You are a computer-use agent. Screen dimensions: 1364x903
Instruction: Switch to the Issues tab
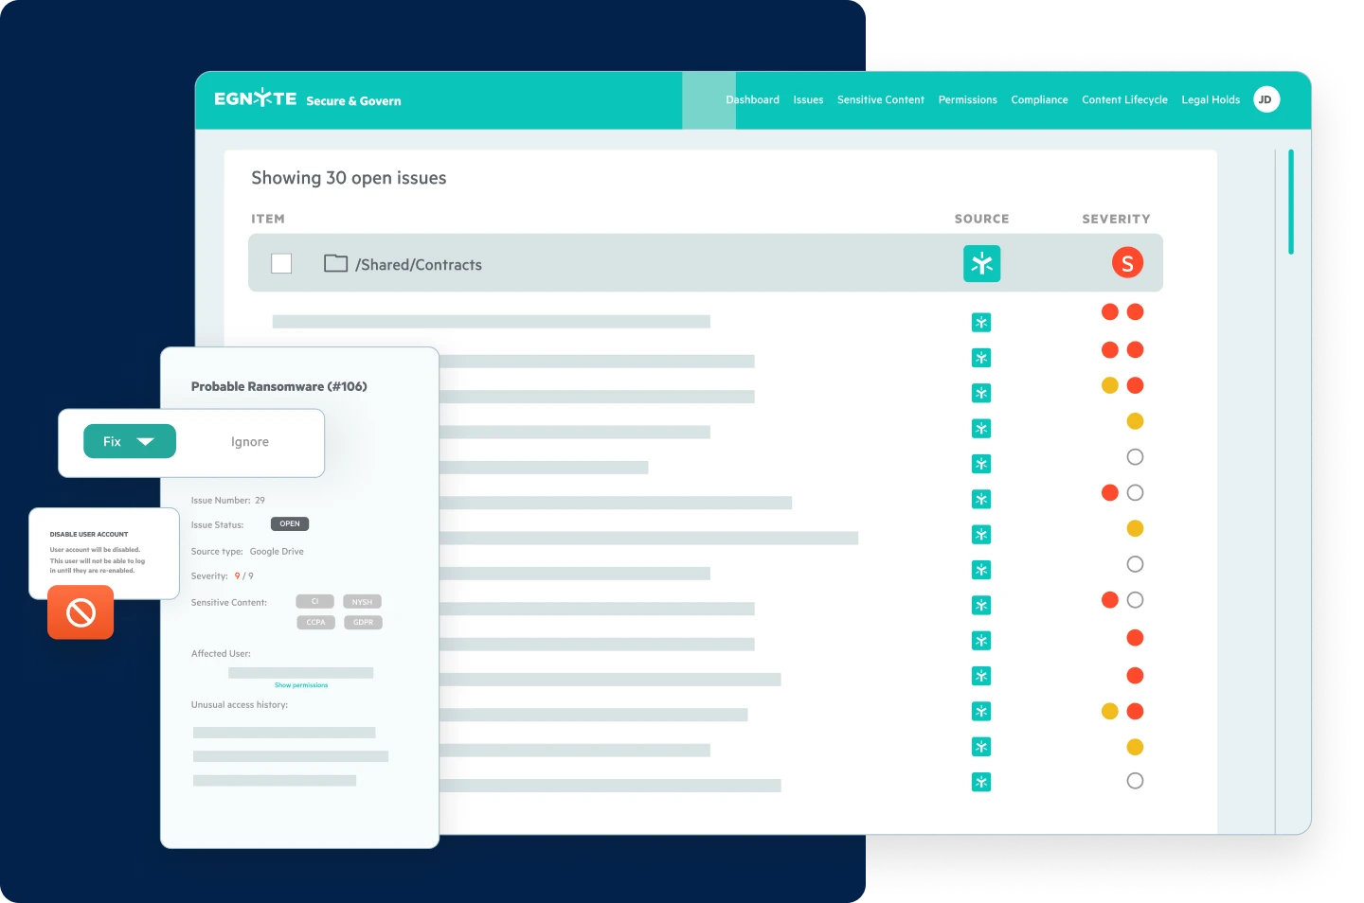pos(808,100)
